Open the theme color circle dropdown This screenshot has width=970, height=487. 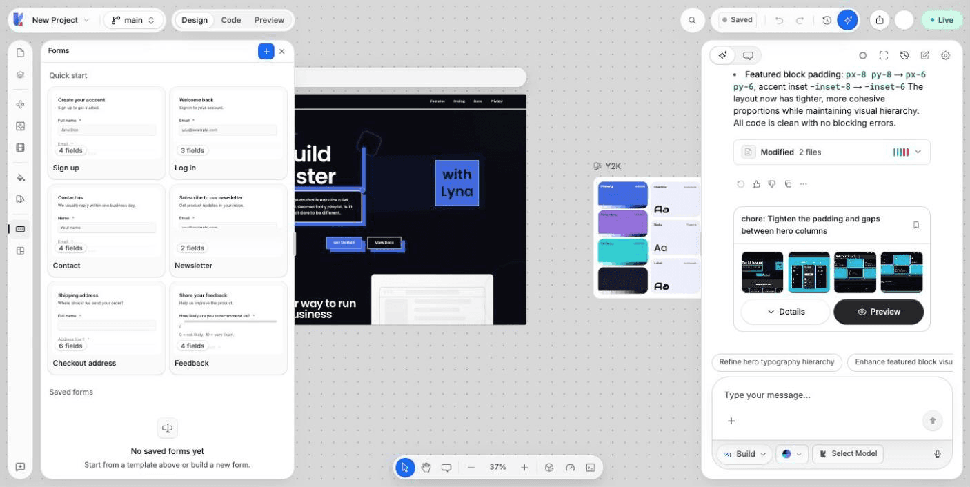point(791,454)
